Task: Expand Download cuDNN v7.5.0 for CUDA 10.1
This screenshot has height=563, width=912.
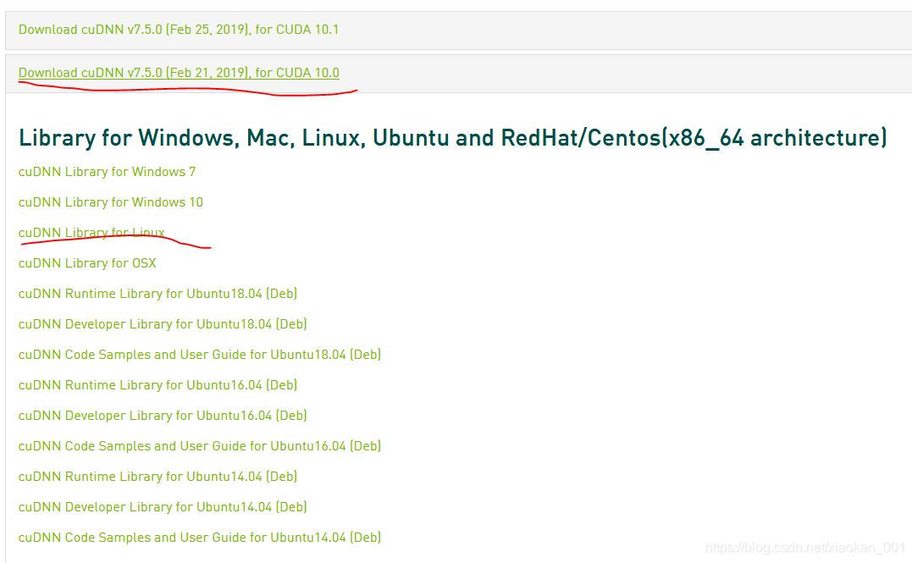Action: click(179, 30)
